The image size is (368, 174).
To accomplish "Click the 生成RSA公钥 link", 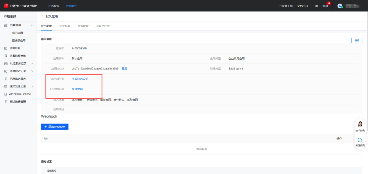I will point(80,79).
